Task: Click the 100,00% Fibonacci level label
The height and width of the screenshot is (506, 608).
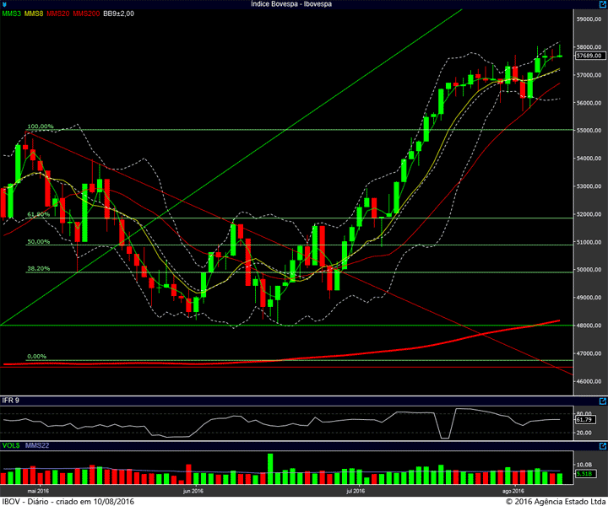Action: point(41,126)
